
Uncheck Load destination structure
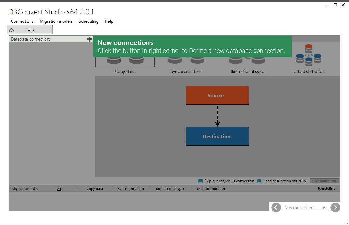[259, 181]
